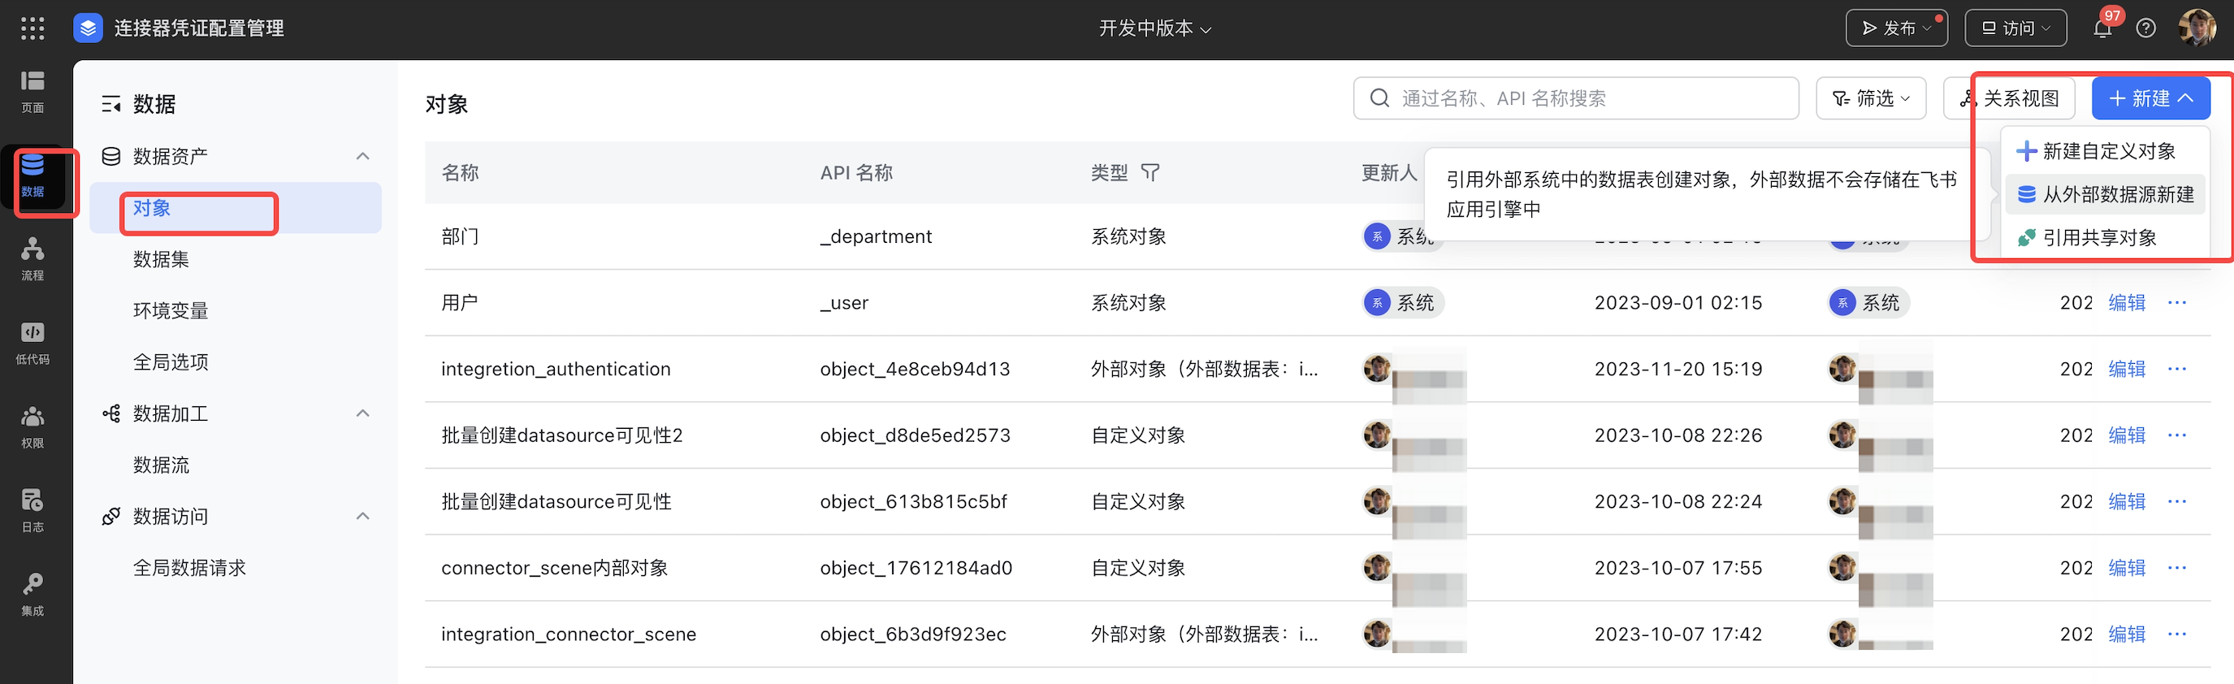Click 编辑 for integration_connector_scene row
The width and height of the screenshot is (2234, 684).
tap(2127, 634)
